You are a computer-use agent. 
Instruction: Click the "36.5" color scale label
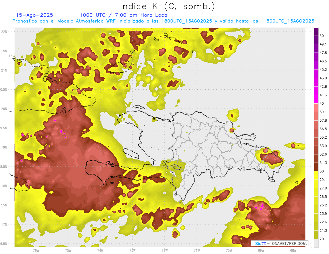pos(323,129)
